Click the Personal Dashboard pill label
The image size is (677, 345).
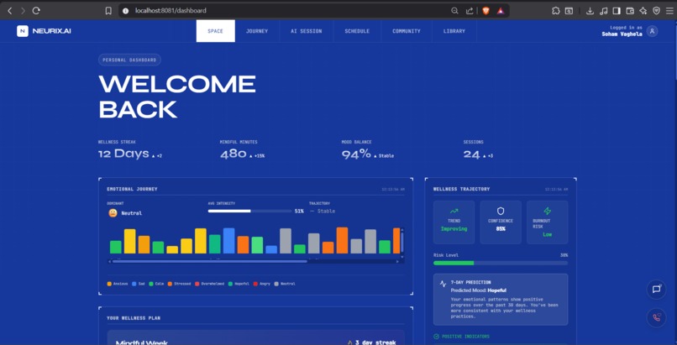point(129,60)
